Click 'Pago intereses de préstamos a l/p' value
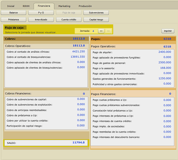Screen dimensions: 178x160 (167, 116)
